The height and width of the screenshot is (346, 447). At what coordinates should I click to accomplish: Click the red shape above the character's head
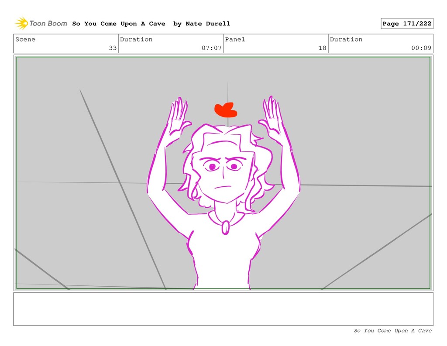click(x=226, y=110)
